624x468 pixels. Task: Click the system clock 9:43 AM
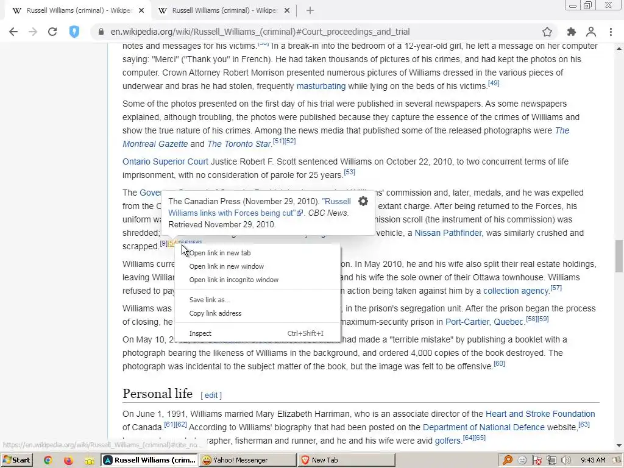tap(593, 461)
